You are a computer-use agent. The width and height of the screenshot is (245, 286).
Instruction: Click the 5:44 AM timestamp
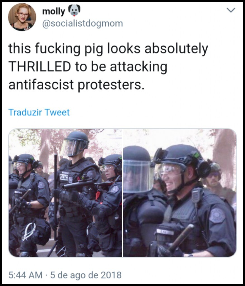25,275
